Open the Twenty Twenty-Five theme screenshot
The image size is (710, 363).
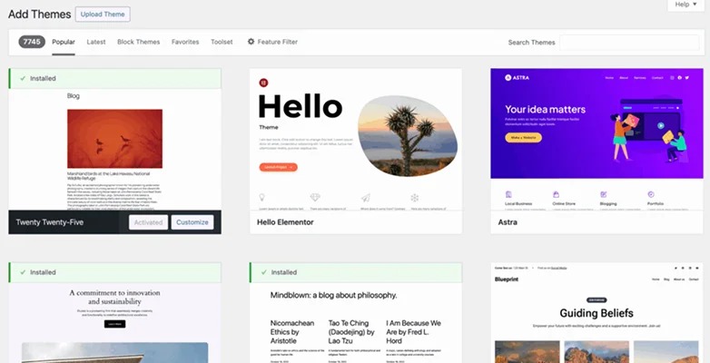click(115, 150)
